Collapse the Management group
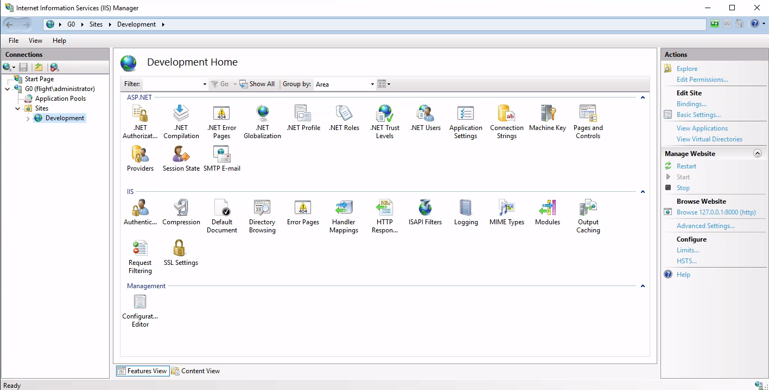This screenshot has height=390, width=769. (x=643, y=286)
